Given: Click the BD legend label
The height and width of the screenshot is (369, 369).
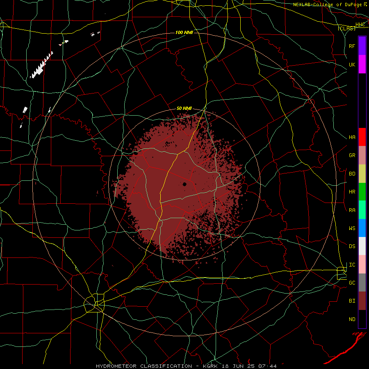Looking at the screenshot, I should [x=352, y=174].
